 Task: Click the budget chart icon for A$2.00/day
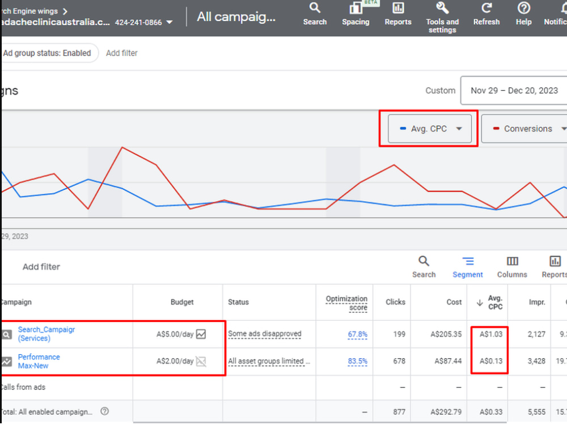pos(201,361)
